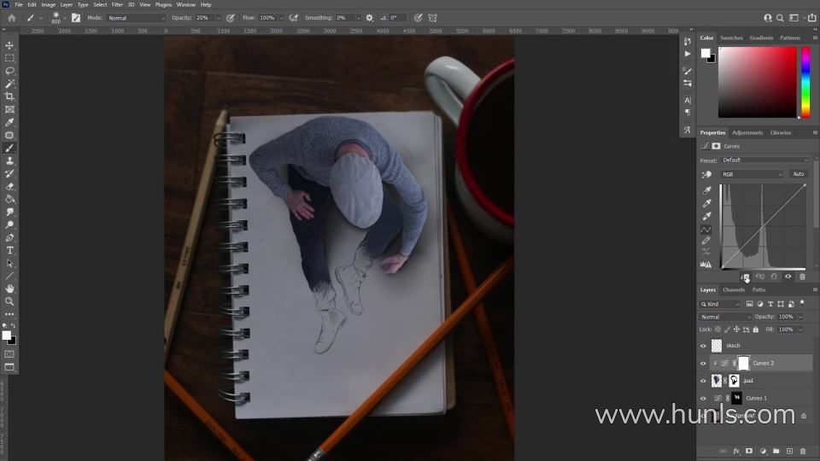Select the Clone Stamp tool
This screenshot has height=461, width=820.
[x=9, y=160]
